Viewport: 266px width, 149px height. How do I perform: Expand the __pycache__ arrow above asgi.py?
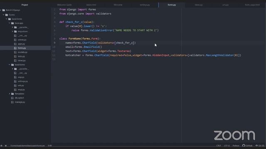(12, 69)
